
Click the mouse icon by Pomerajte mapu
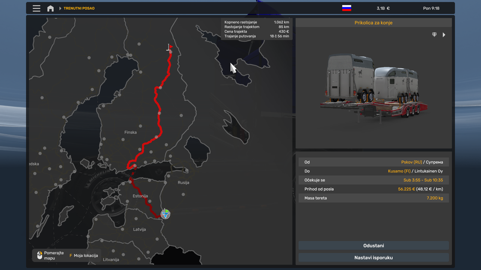coord(40,255)
